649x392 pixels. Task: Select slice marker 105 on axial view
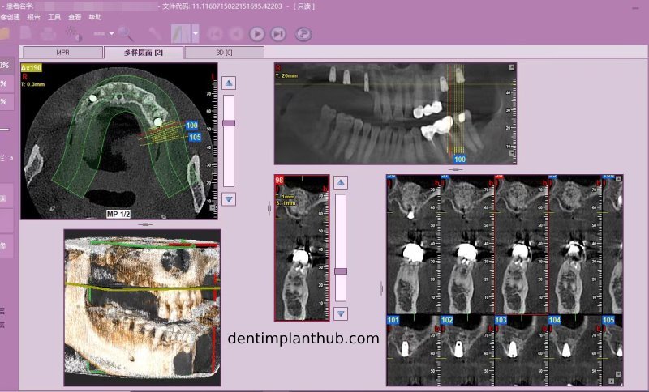tap(195, 137)
